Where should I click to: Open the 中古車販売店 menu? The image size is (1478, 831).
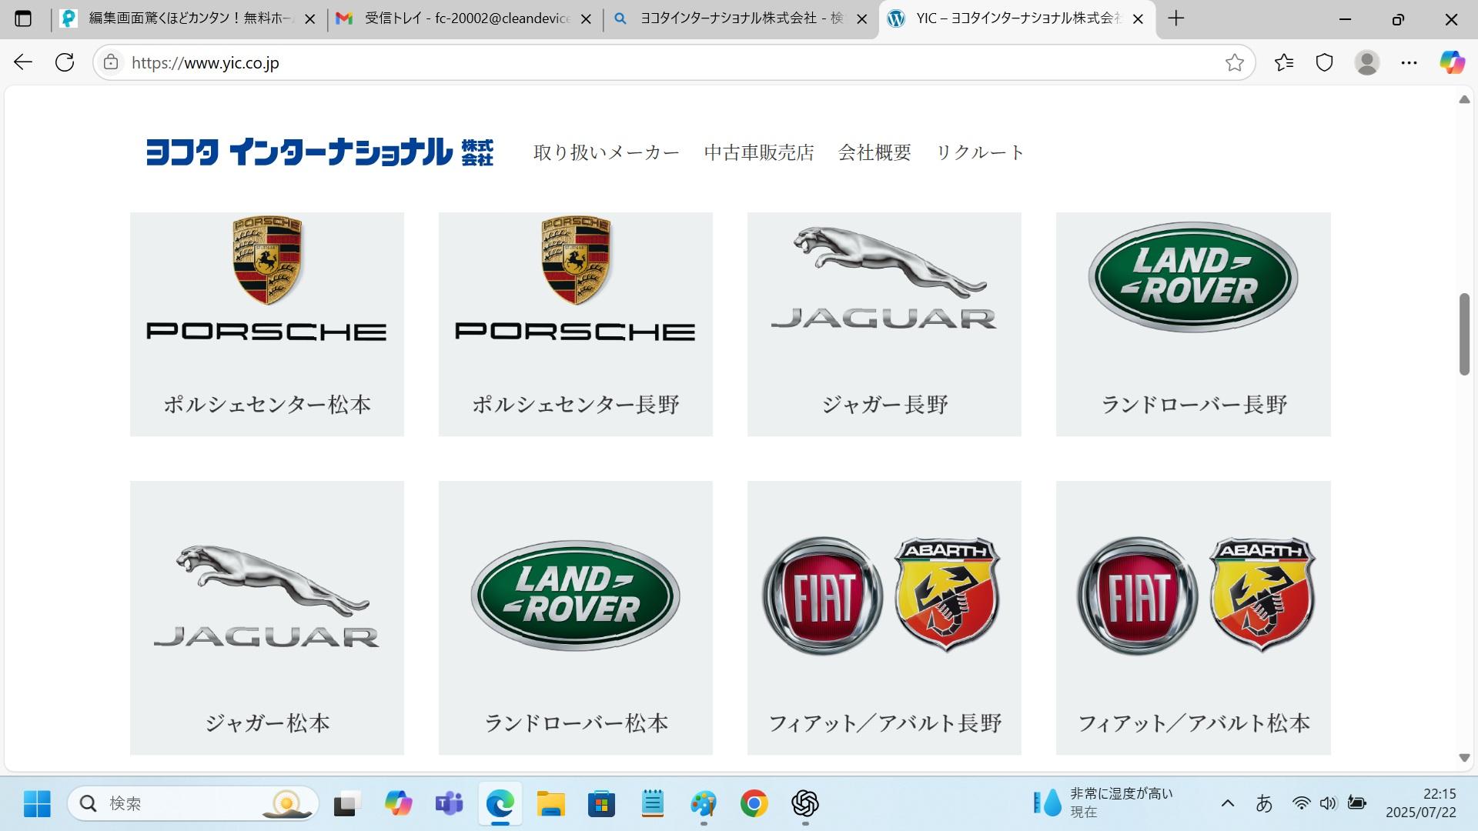click(x=759, y=152)
